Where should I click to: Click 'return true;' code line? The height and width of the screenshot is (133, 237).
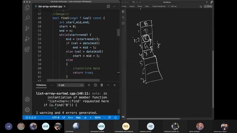coord(83,72)
